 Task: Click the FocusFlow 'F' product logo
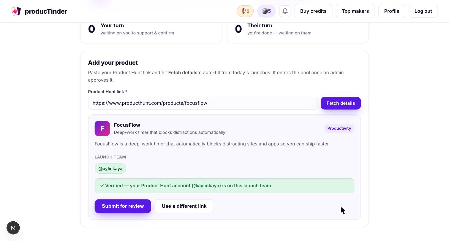[102, 129]
